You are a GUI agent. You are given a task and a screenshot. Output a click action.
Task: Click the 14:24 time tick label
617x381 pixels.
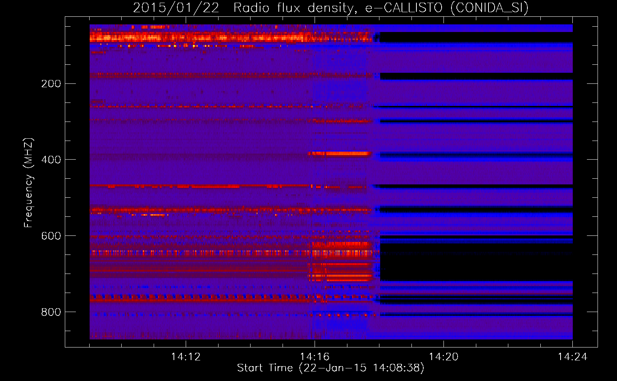[x=572, y=357]
